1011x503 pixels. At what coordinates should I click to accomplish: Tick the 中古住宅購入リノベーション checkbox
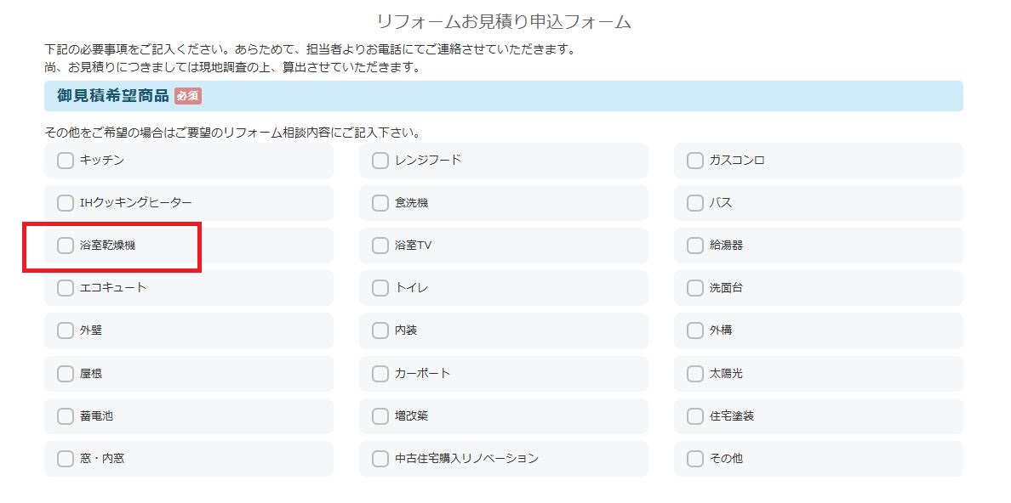click(x=380, y=459)
